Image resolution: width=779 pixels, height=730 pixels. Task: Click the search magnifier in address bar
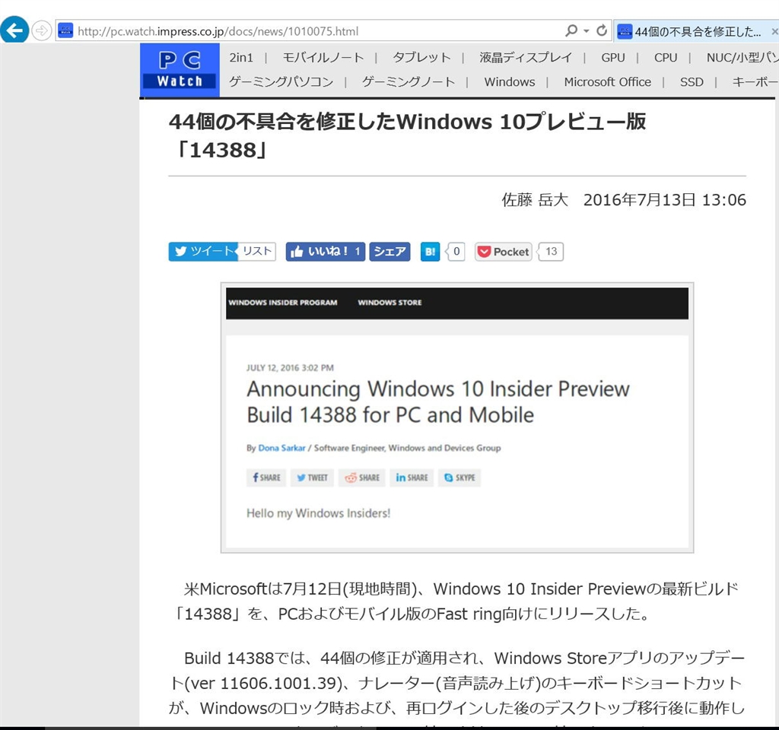click(x=571, y=30)
